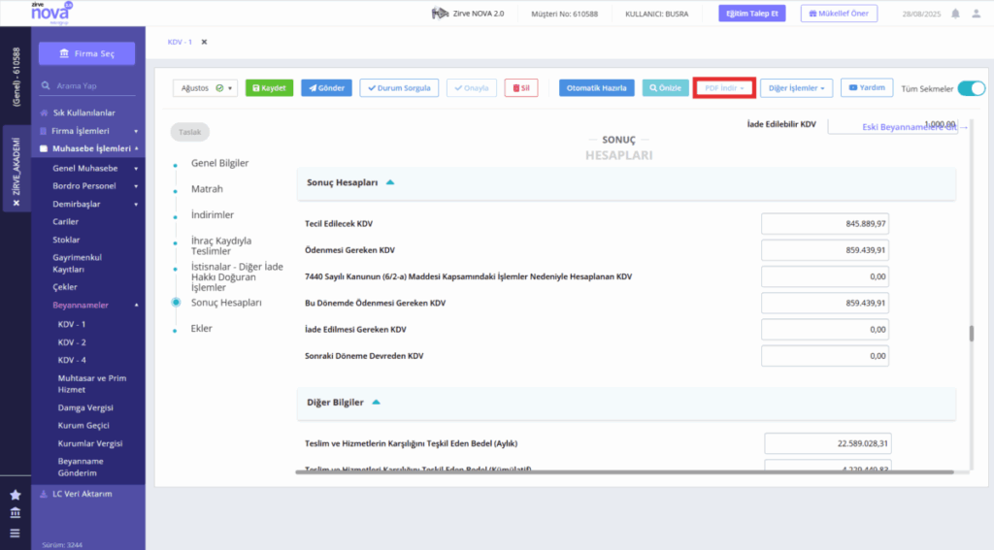Collapse the Diğer Bilgiler section
994x550 pixels.
(x=376, y=403)
